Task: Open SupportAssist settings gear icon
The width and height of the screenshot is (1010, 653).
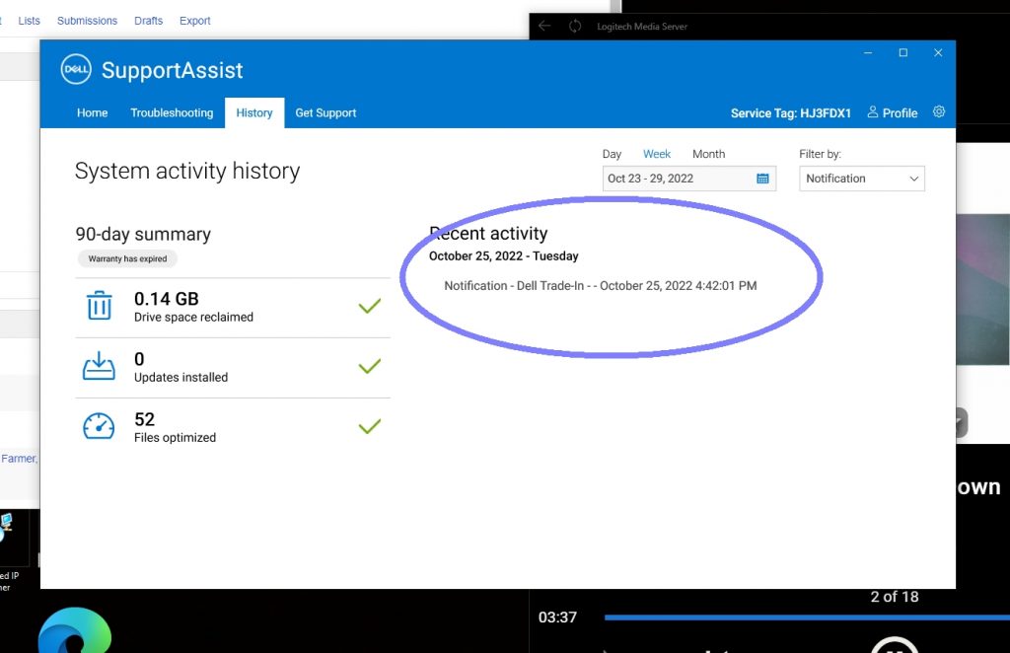Action: click(x=939, y=112)
